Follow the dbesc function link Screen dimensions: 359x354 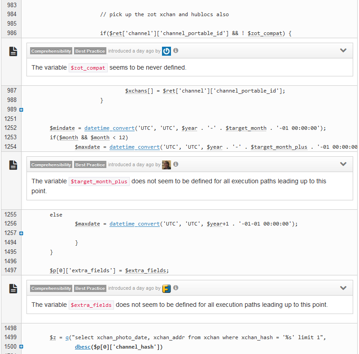coord(84,346)
